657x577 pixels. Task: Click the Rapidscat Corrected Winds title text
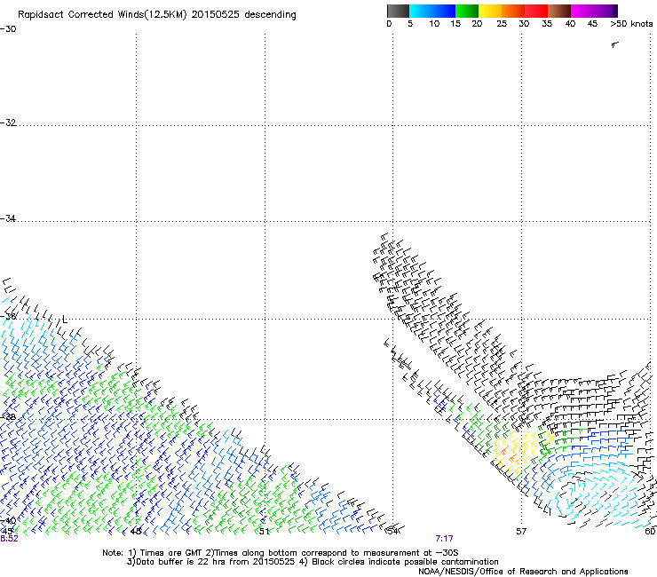(157, 15)
